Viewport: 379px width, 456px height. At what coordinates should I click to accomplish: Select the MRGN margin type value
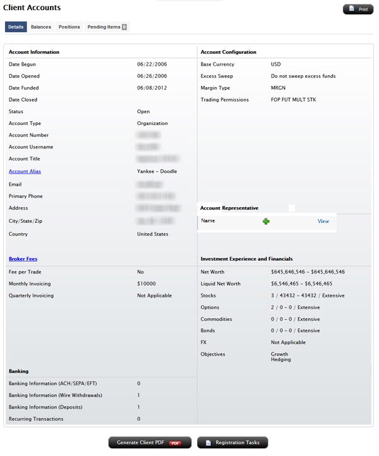point(278,88)
